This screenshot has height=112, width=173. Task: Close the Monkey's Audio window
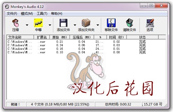pos(161,6)
